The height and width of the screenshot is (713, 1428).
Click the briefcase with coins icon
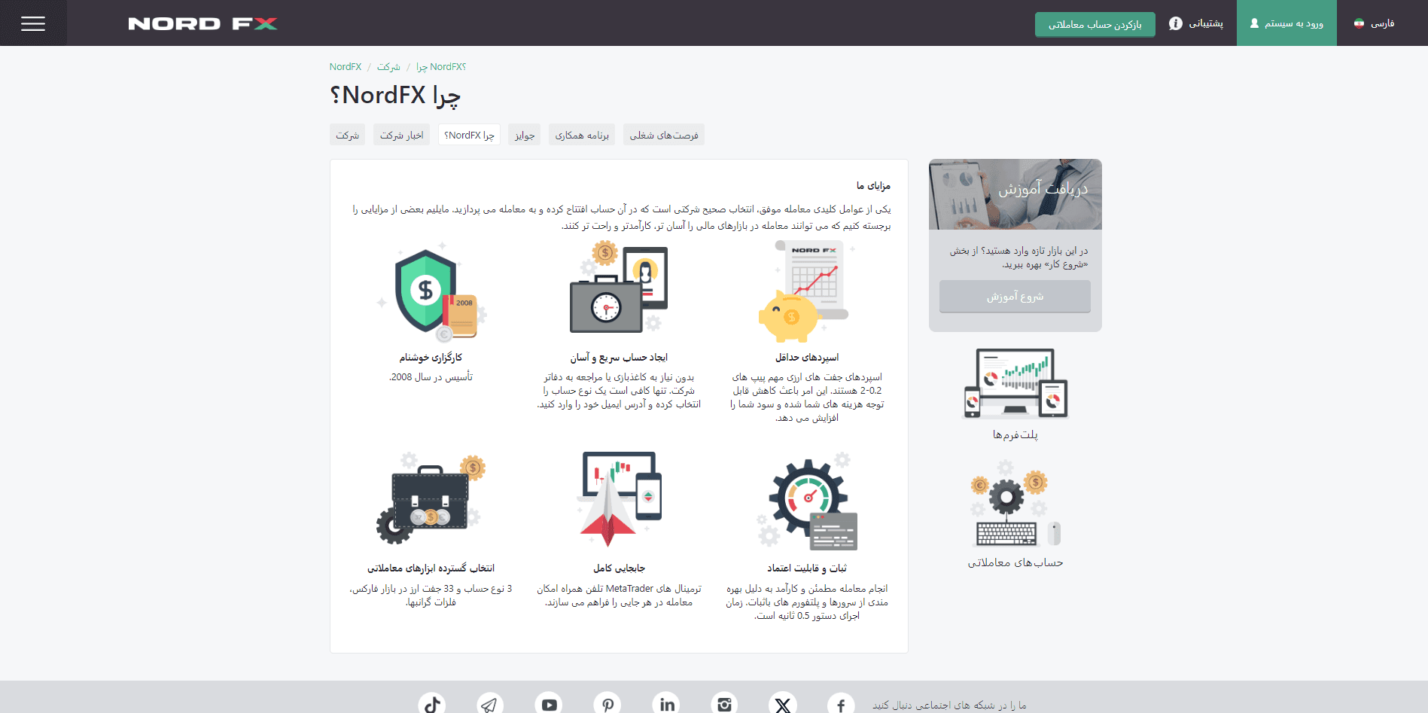point(431,498)
